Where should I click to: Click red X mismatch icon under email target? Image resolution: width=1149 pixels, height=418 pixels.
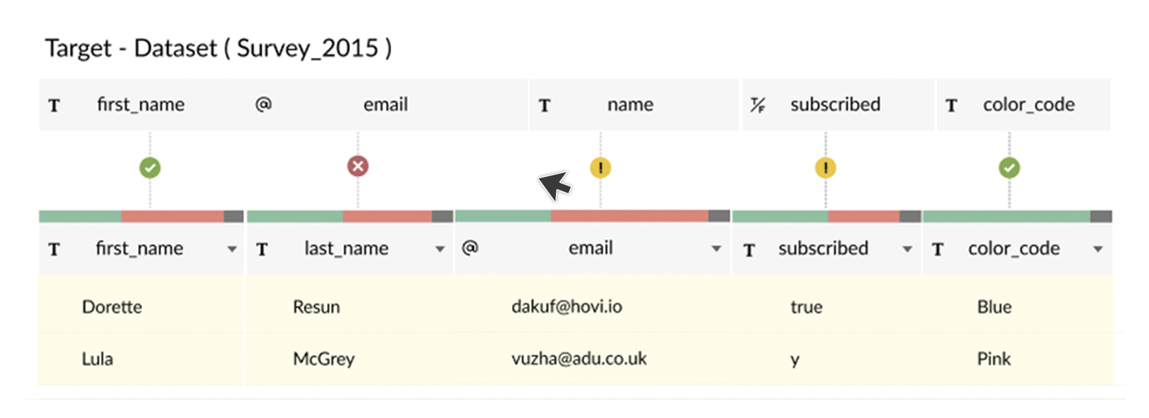tap(357, 166)
